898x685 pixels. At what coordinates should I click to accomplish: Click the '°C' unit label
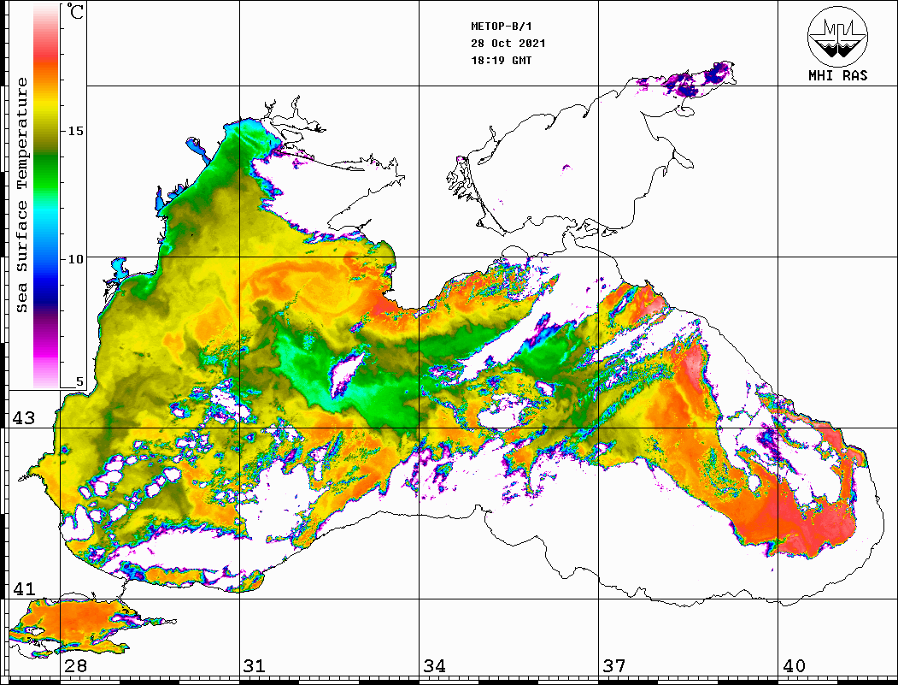tap(75, 11)
